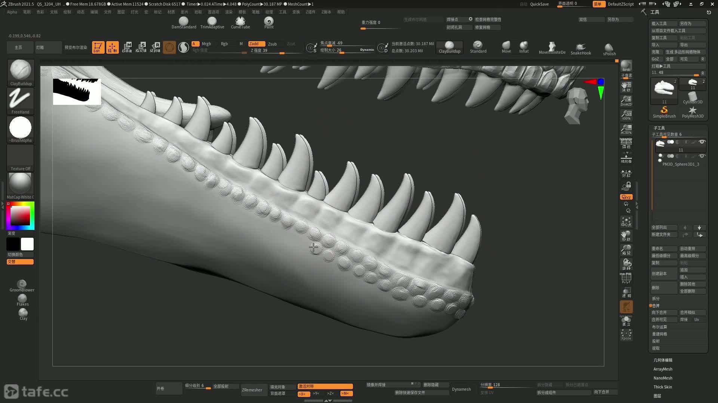Image resolution: width=718 pixels, height=403 pixels.
Task: Click the Dynamesh button
Action: coord(461,389)
